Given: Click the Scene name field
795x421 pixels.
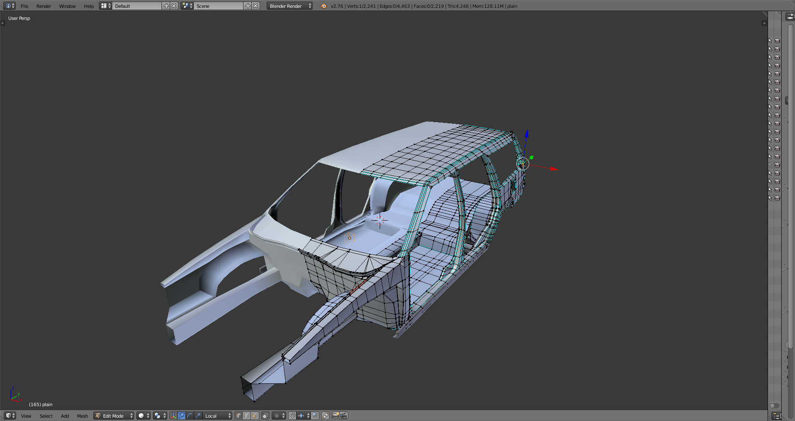Looking at the screenshot, I should 219,6.
